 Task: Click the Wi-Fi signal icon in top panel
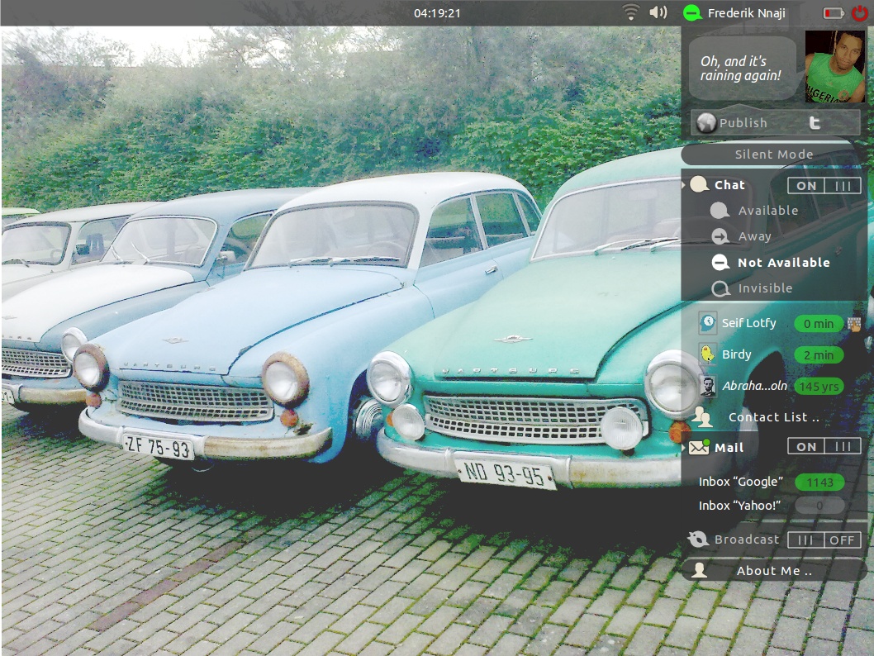(x=631, y=12)
